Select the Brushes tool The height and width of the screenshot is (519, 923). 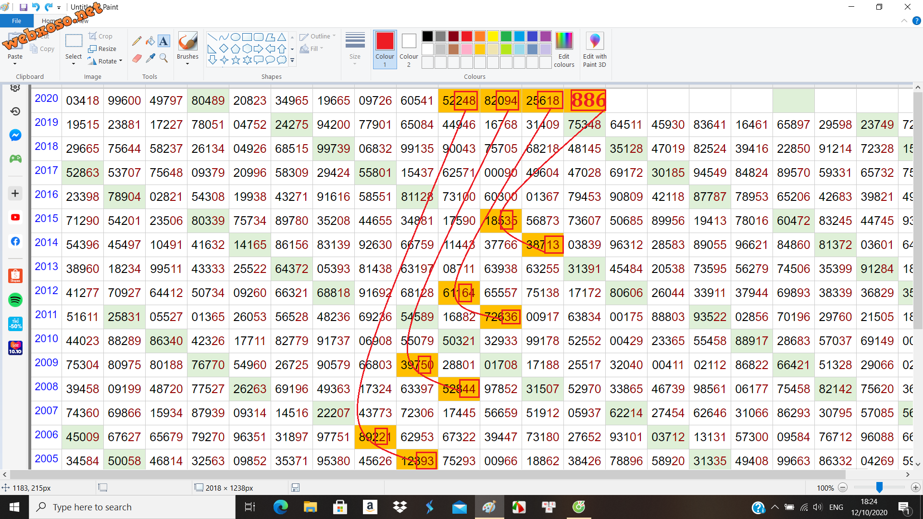pos(187,42)
